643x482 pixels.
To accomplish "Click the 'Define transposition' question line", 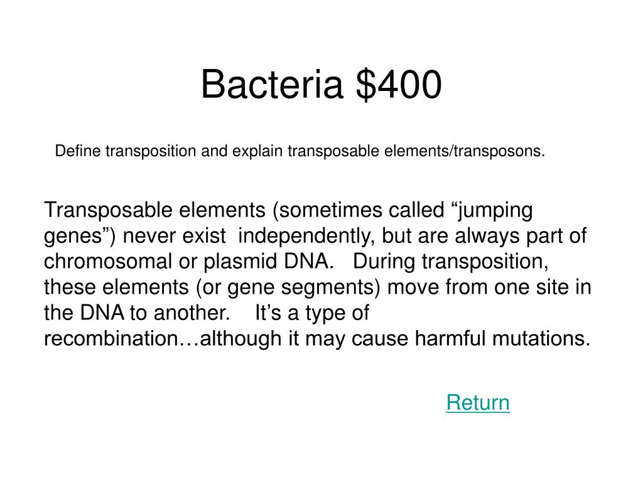I will click(300, 151).
